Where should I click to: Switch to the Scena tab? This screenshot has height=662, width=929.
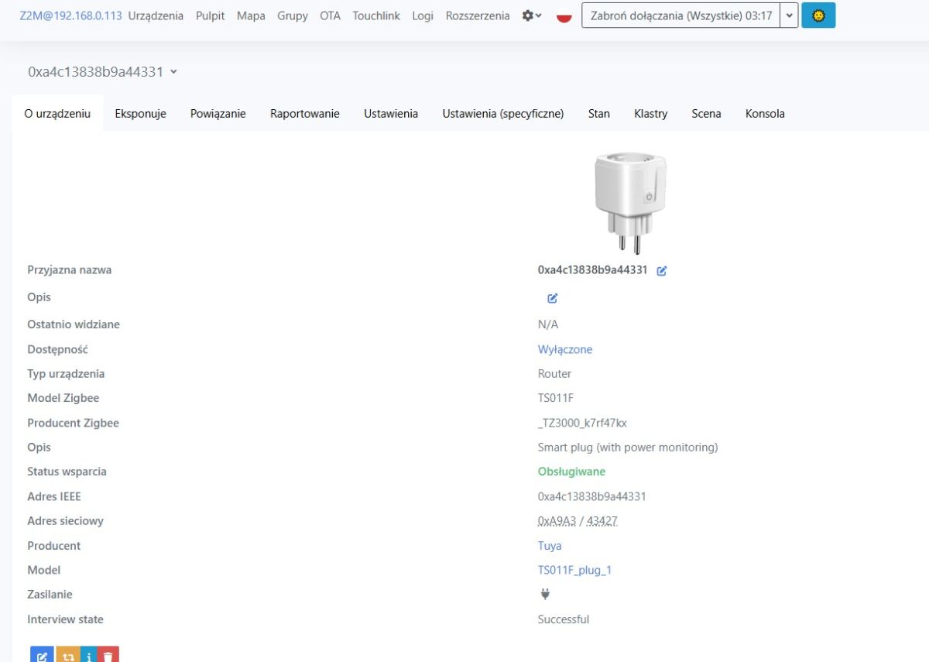706,113
